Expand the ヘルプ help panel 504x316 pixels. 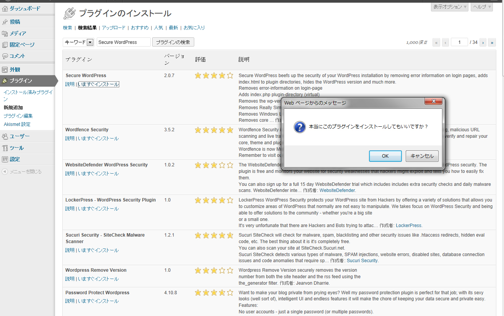[x=482, y=7]
